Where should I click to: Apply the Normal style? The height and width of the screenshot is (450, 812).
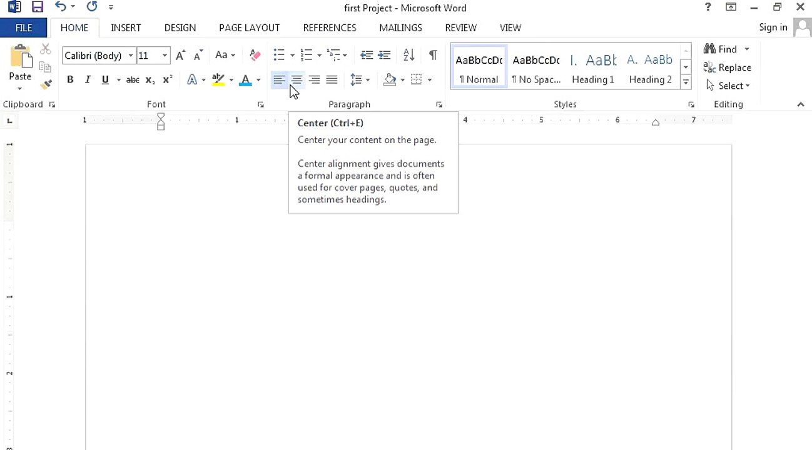(x=479, y=67)
